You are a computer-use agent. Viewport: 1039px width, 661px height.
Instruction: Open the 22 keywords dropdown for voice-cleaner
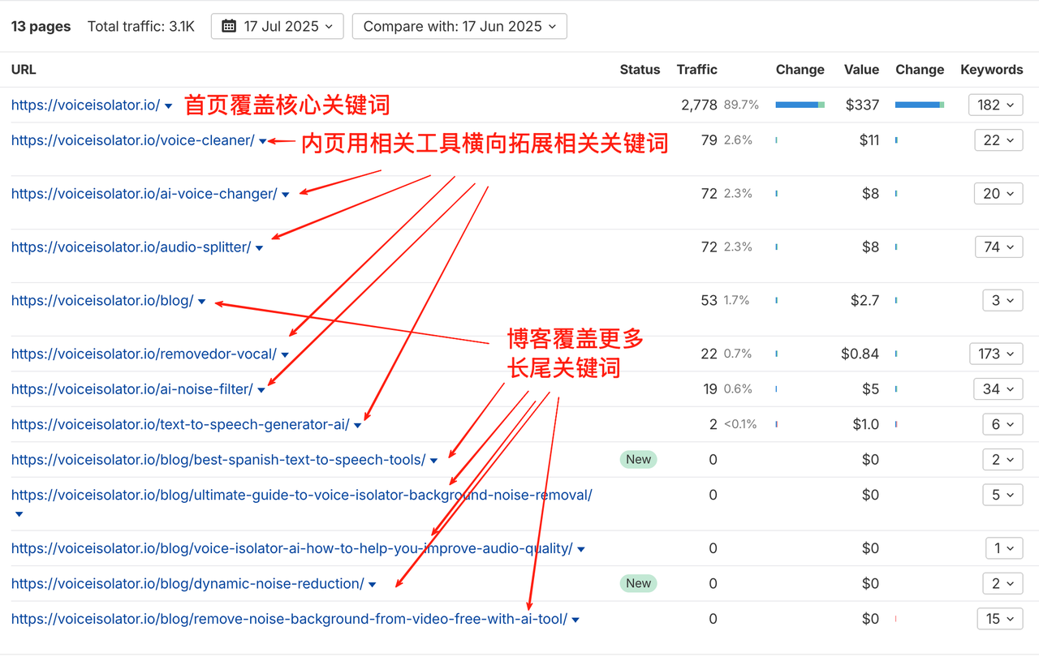click(999, 140)
